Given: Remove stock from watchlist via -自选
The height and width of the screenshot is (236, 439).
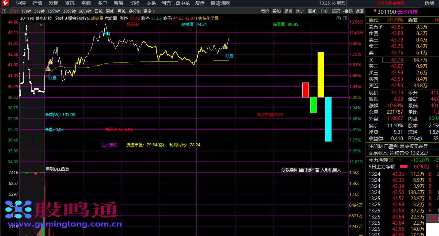Looking at the screenshot, I should 348,11.
